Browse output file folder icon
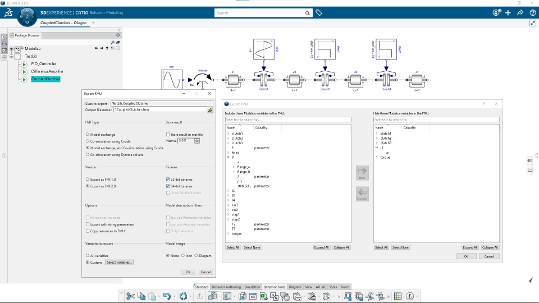The height and width of the screenshot is (303, 539). point(210,110)
